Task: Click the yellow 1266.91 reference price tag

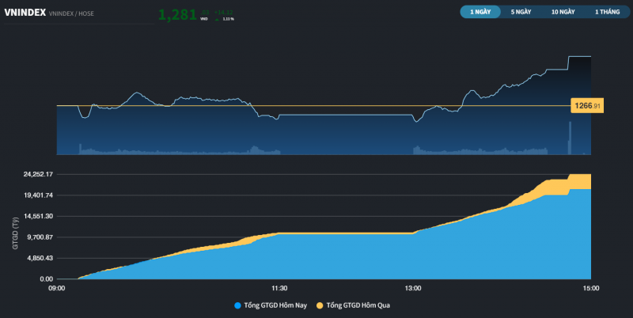Action: [587, 106]
